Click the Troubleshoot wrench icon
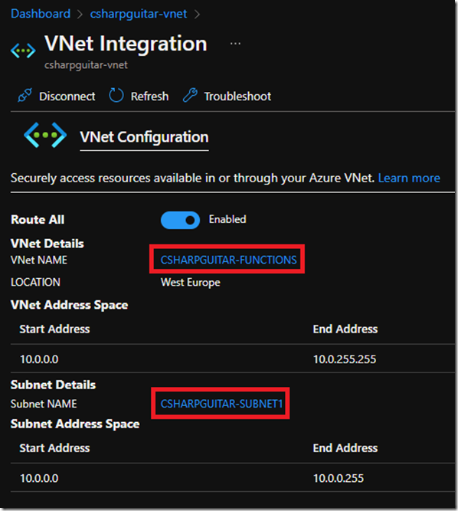 tap(190, 96)
